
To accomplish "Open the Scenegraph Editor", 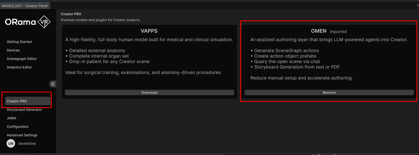I will coord(22,59).
